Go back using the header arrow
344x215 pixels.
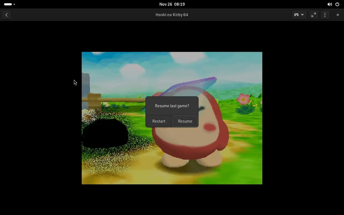pos(6,15)
